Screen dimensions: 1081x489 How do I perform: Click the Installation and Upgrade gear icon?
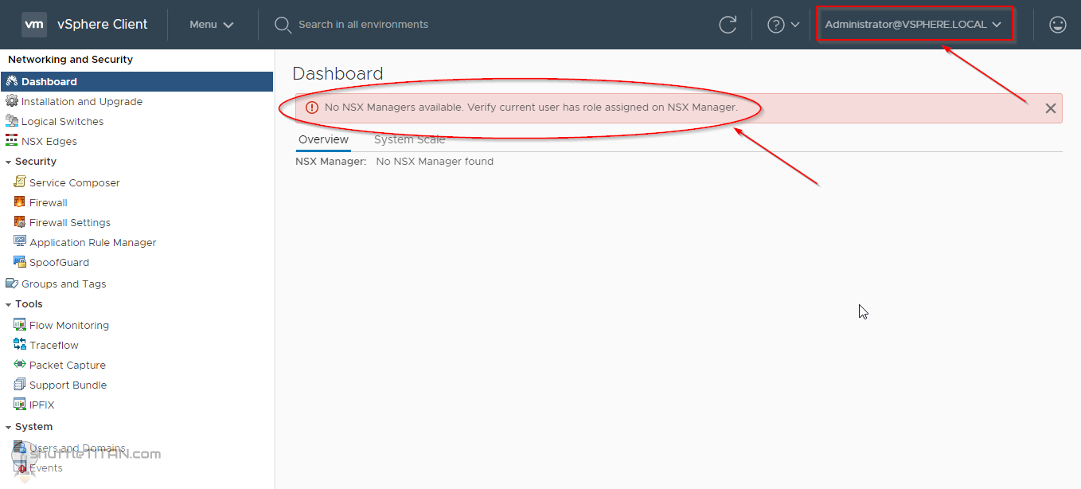tap(12, 101)
